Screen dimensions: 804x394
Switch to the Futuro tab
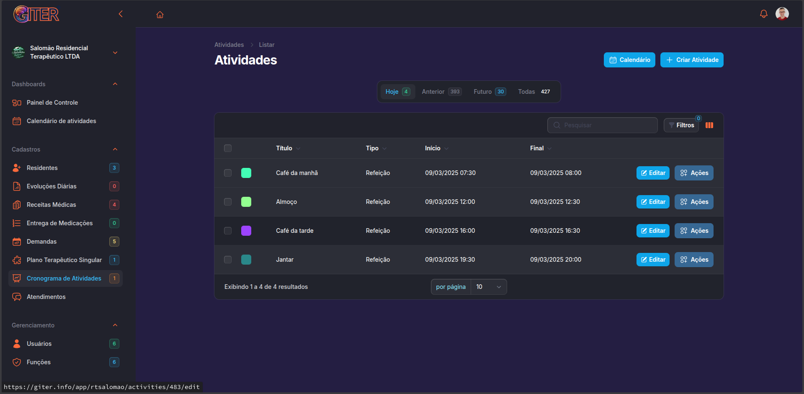(x=490, y=92)
